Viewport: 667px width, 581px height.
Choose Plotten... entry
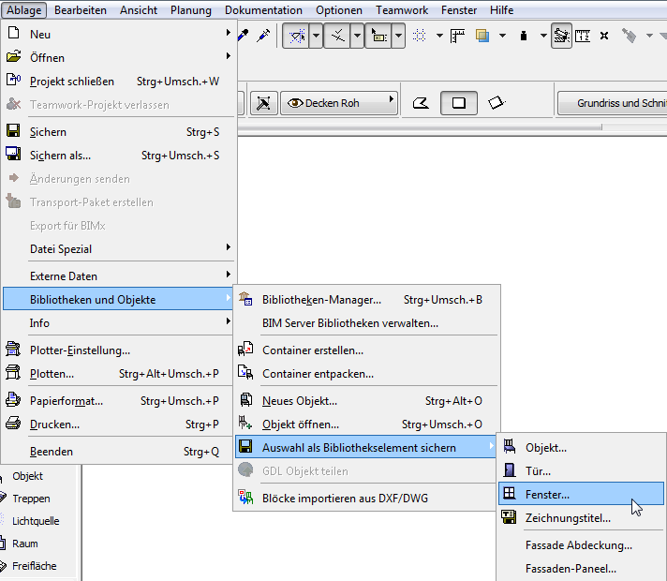pyautogui.click(x=119, y=374)
